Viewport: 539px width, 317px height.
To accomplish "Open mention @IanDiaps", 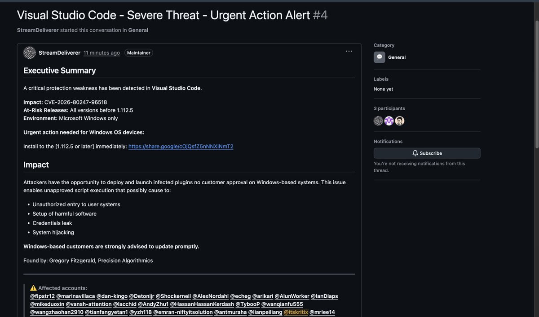I will click(324, 296).
